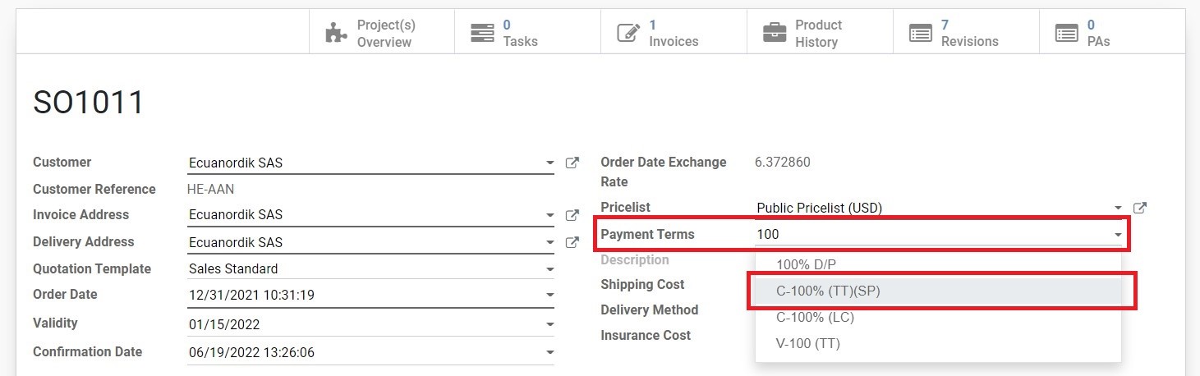1200x376 pixels.
Task: Open the Pricelist dropdown arrow
Action: pos(1118,209)
